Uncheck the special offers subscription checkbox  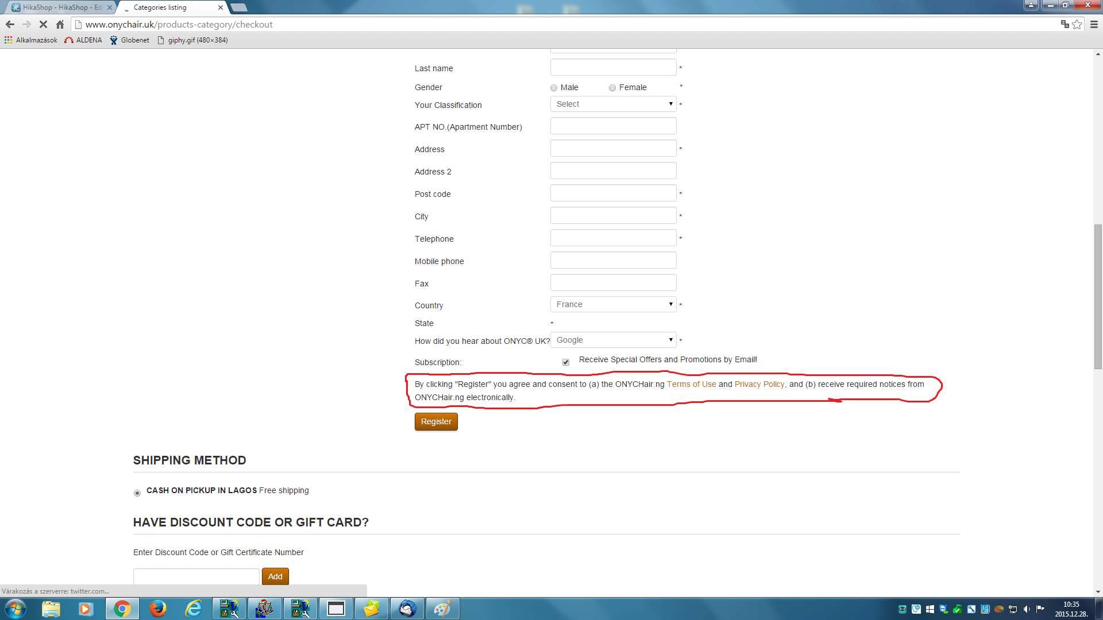[x=566, y=362]
